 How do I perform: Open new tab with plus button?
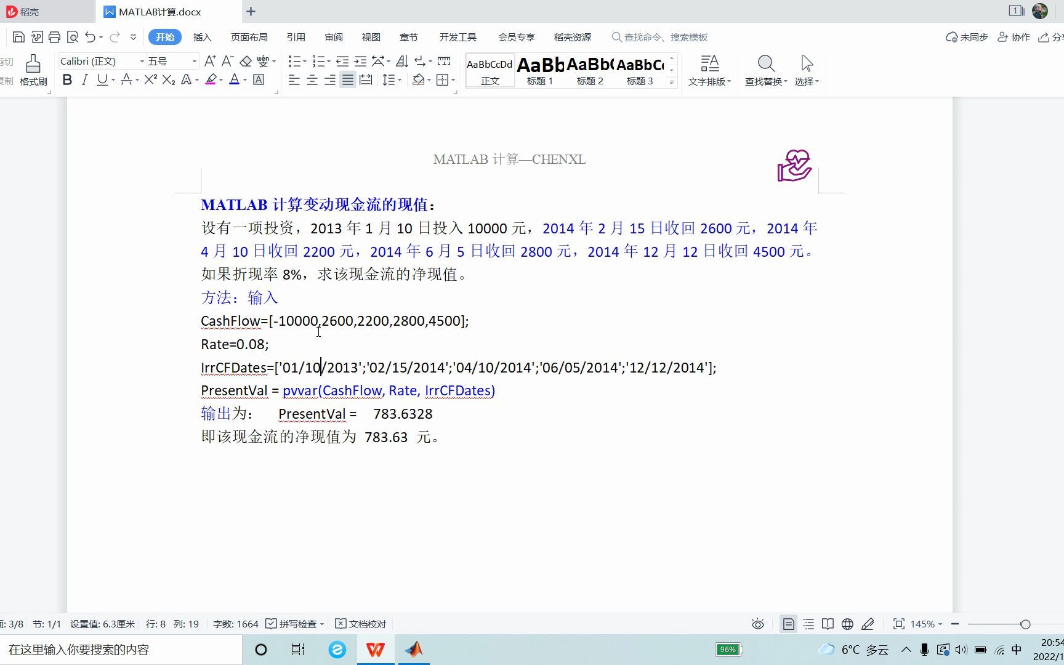251,11
